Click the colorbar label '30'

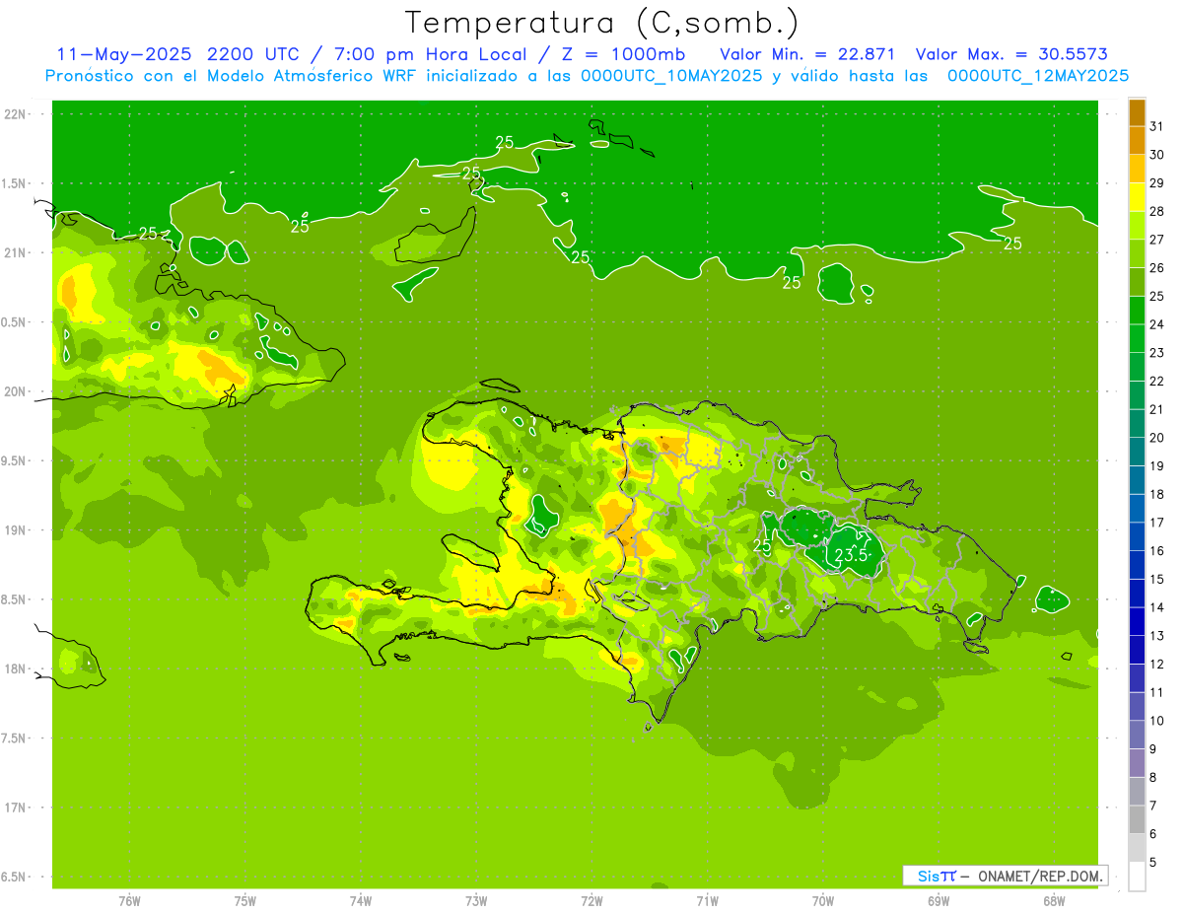pyautogui.click(x=1158, y=155)
